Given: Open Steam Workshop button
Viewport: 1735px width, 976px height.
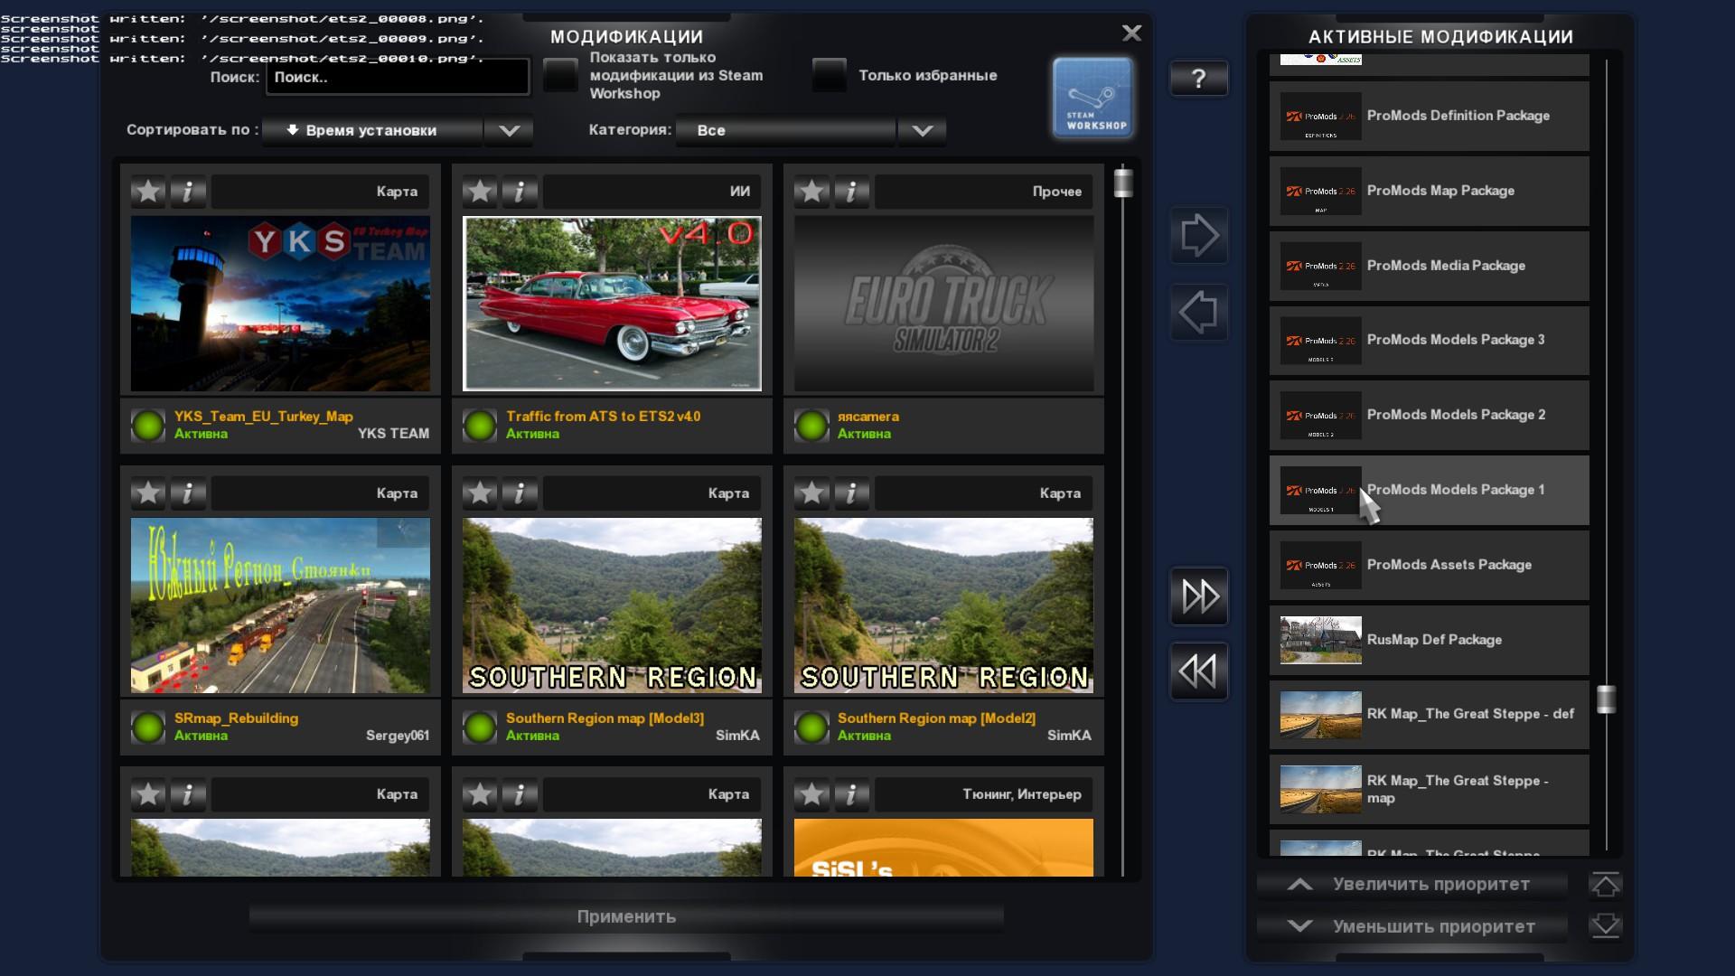Looking at the screenshot, I should tap(1093, 98).
